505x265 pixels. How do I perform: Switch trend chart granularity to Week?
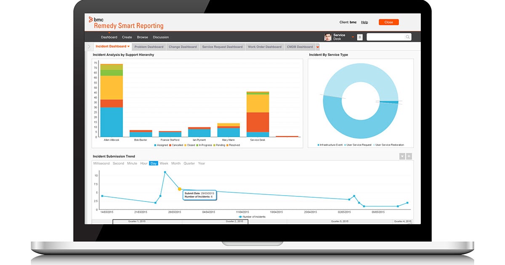[164, 163]
